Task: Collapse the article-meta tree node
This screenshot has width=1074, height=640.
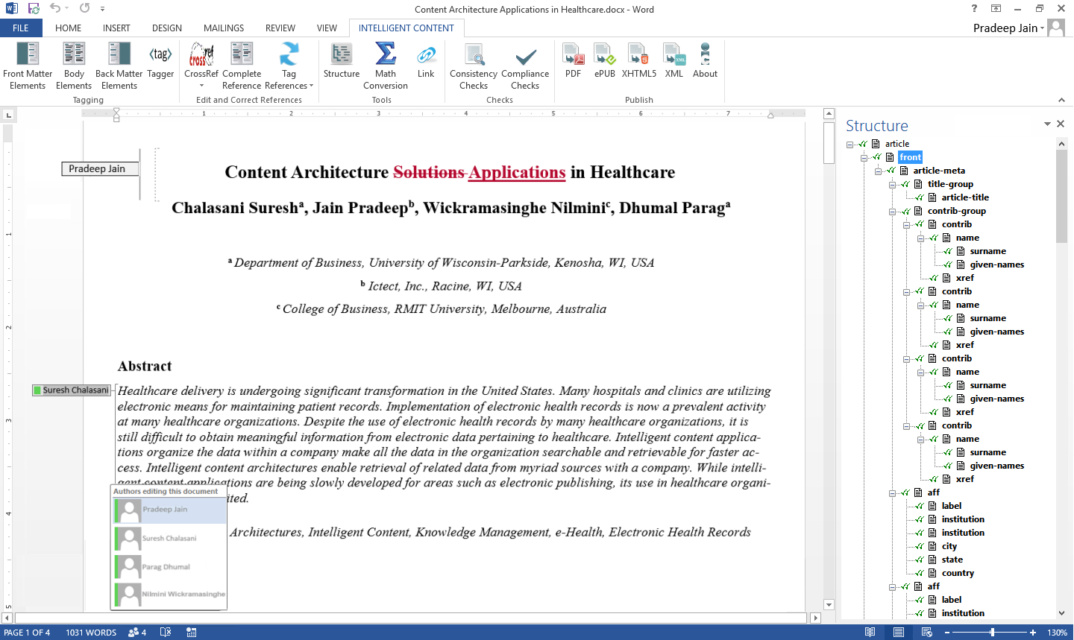Action: [879, 171]
